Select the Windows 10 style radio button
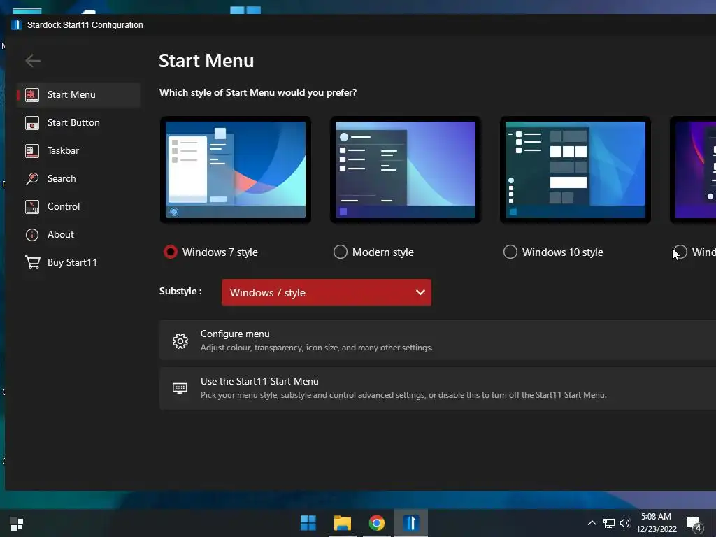Screen dimensions: 716x537 click(510, 252)
